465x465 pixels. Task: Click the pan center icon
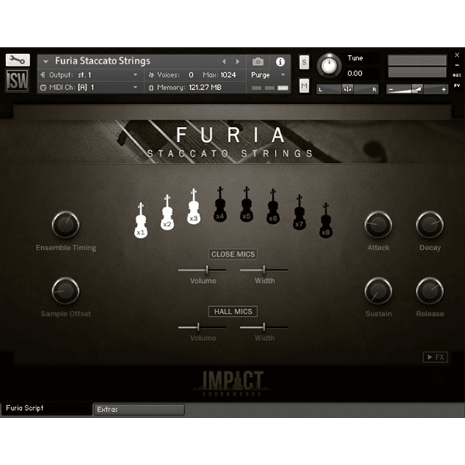(x=347, y=89)
